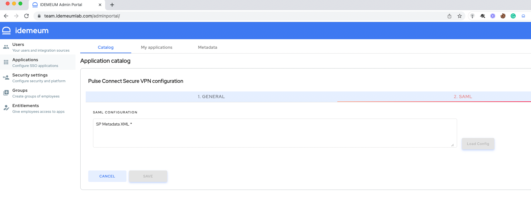Open the cookie browser extension

click(x=503, y=16)
